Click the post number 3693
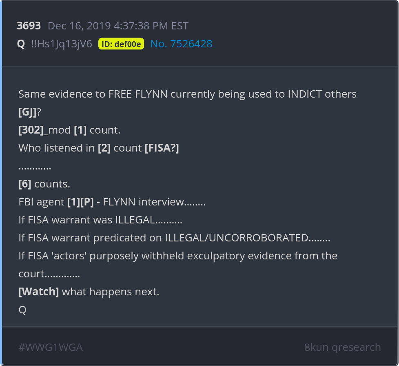 (29, 26)
